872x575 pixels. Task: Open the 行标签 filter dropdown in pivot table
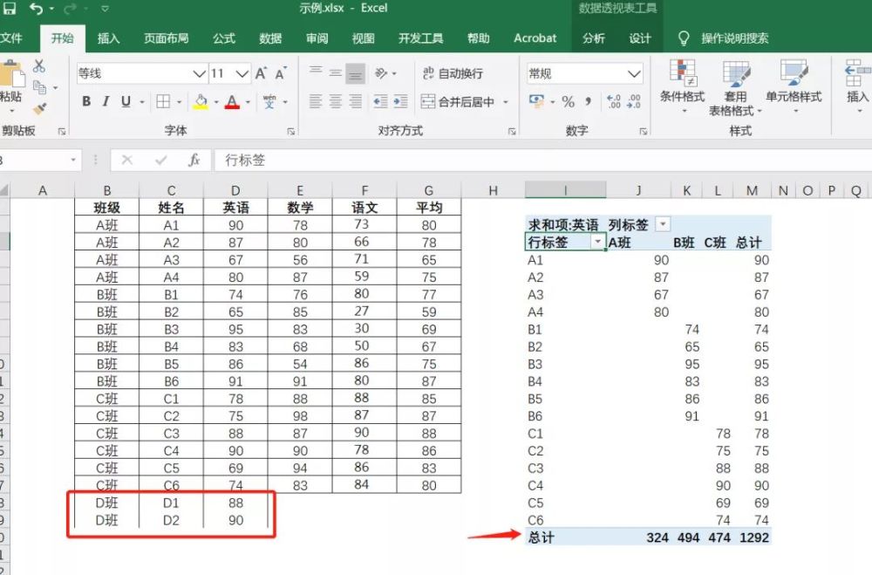pos(598,243)
